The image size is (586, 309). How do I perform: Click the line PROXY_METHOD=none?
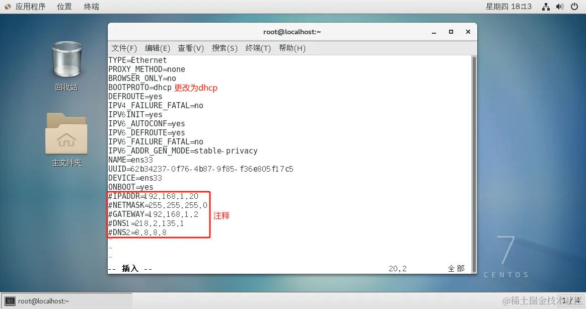click(x=146, y=69)
